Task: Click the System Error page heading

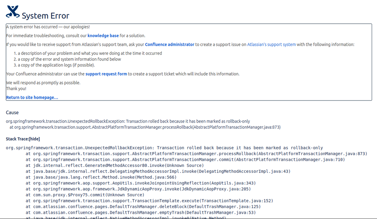Action: tap(45, 16)
